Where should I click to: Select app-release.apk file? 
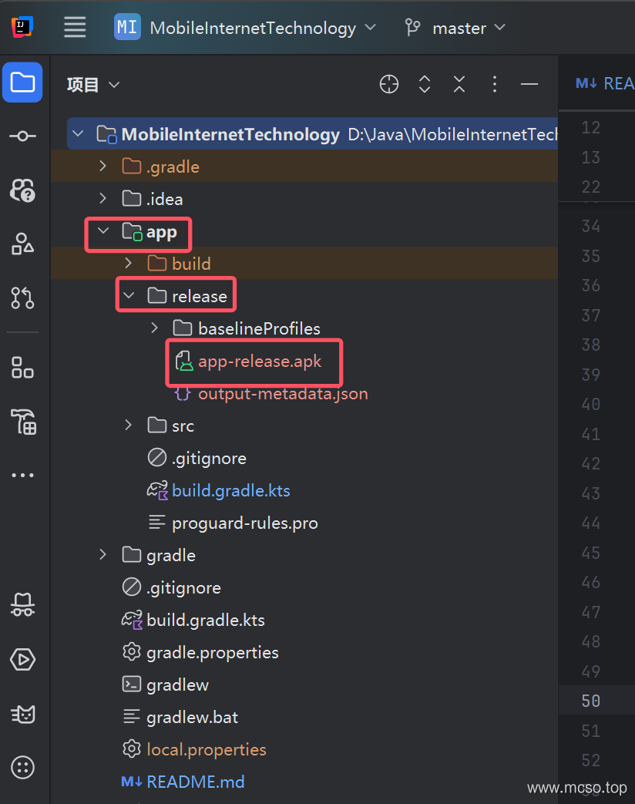[260, 362]
